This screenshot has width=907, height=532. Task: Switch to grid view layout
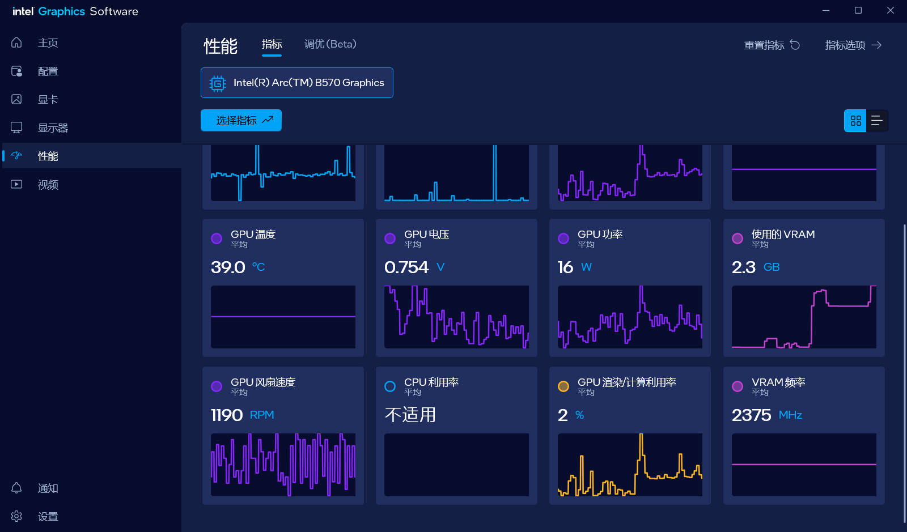[855, 121]
